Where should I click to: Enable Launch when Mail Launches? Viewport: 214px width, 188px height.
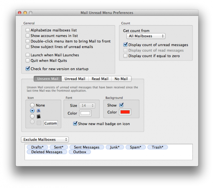28,55
